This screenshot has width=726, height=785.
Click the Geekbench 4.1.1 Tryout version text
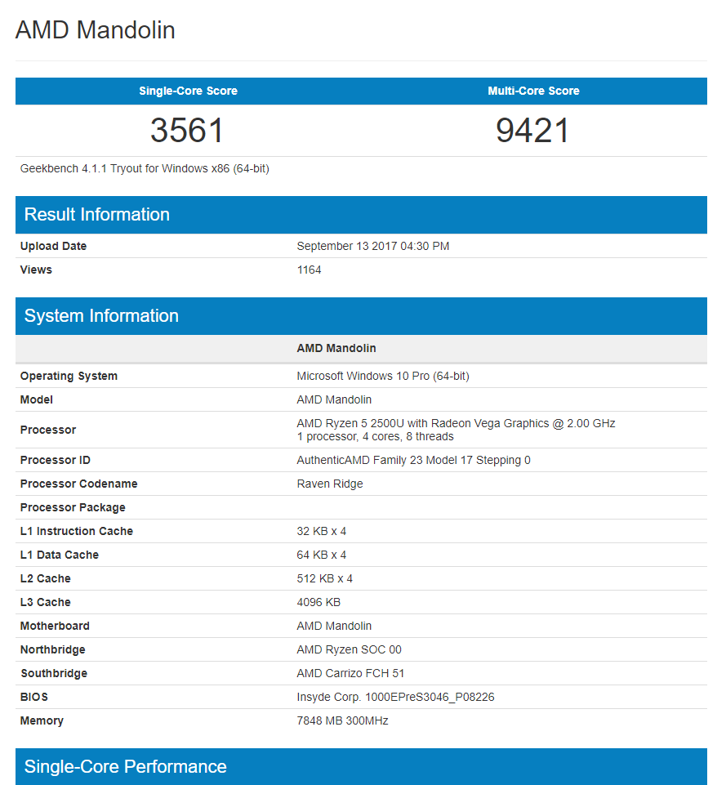[x=145, y=169]
